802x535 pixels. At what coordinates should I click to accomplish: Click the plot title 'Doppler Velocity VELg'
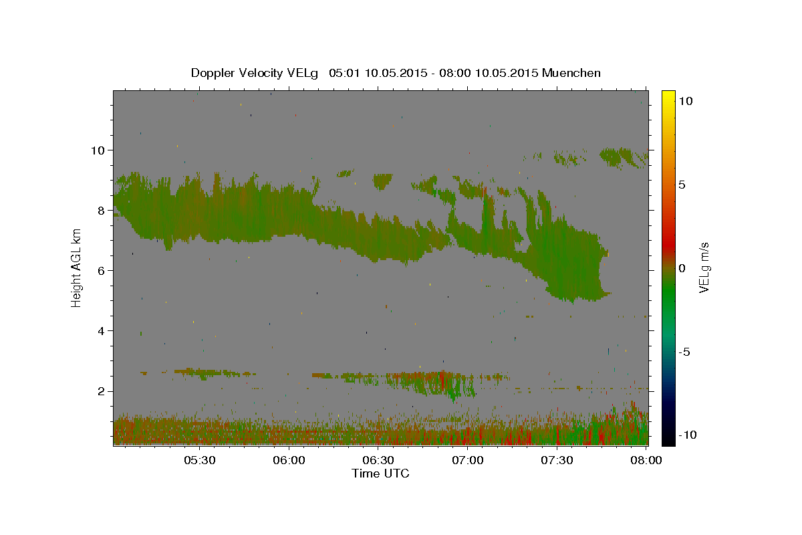click(256, 73)
